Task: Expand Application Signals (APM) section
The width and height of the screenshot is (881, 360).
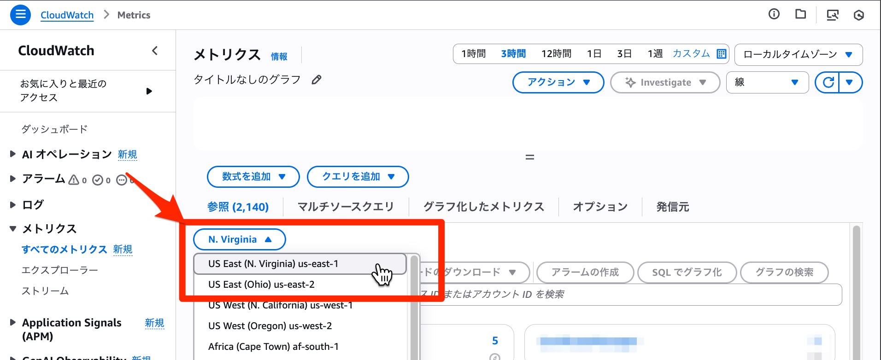Action: (x=13, y=323)
